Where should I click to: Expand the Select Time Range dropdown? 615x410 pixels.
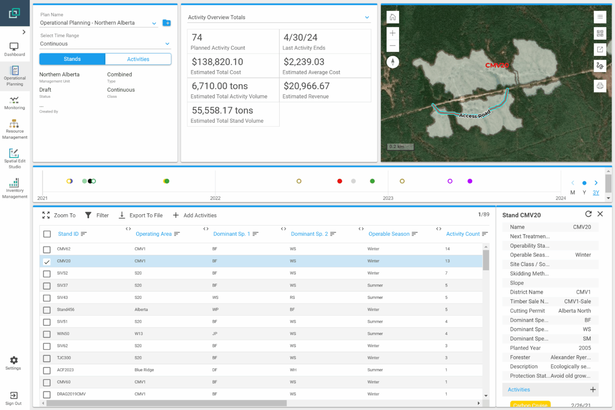168,44
